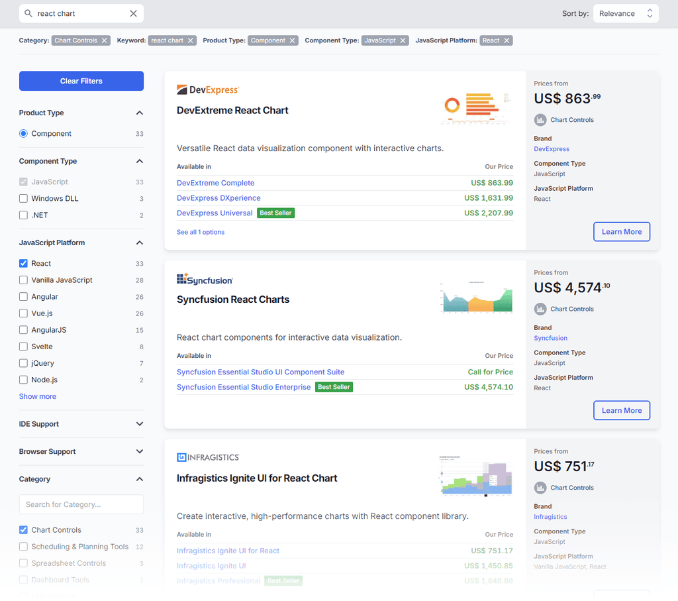The image size is (678, 601).
Task: Click the DevExpress brand link
Action: (552, 149)
